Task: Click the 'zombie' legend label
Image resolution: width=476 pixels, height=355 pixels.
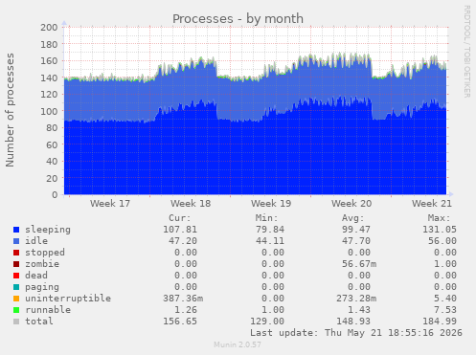Action: point(42,264)
